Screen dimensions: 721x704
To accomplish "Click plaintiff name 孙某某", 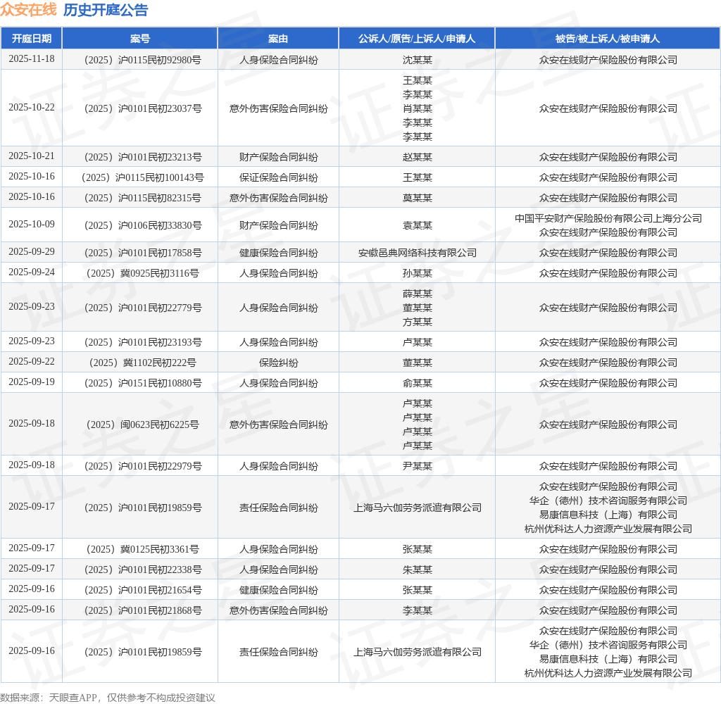I will point(417,273).
